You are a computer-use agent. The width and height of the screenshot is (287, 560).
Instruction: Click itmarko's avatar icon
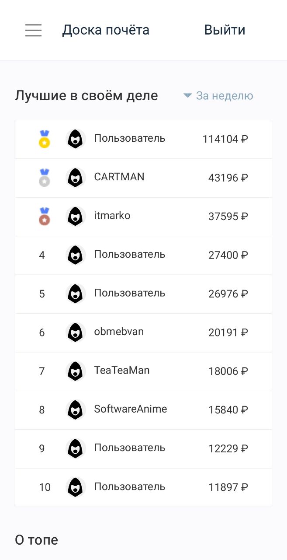coord(75,217)
